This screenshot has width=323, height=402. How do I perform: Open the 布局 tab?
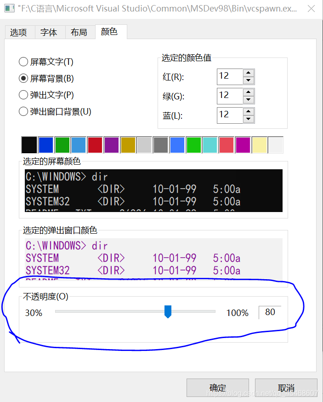click(80, 32)
